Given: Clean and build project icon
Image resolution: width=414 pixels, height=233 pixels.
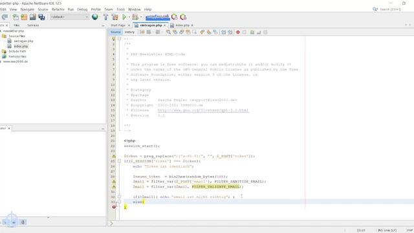Looking at the screenshot, I should pos(115,17).
